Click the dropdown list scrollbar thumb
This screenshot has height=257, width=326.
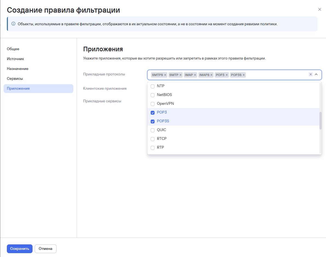coord(320,121)
